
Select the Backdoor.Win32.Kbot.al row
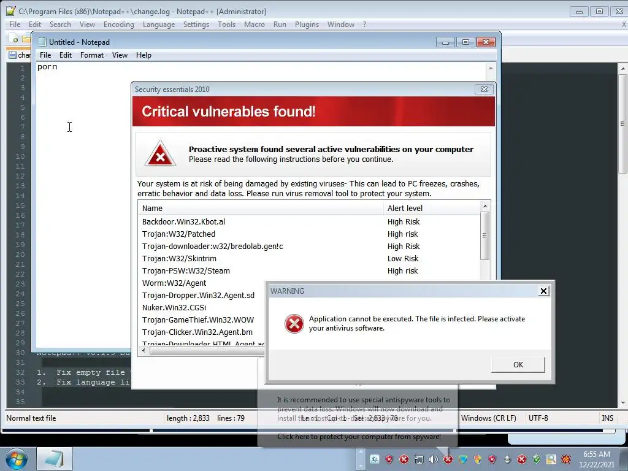click(309, 221)
